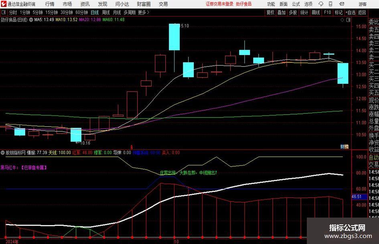Switch to 1分钟 period tab

coord(25,12)
